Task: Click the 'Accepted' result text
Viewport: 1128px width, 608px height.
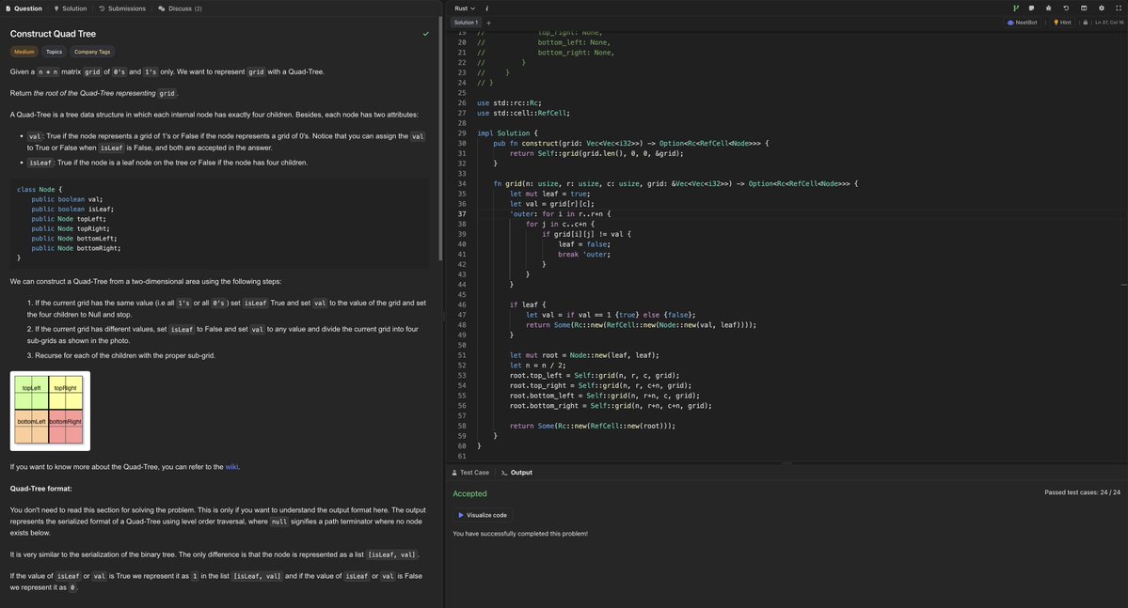Action: (469, 493)
